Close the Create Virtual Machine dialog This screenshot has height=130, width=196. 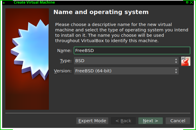[192, 2]
